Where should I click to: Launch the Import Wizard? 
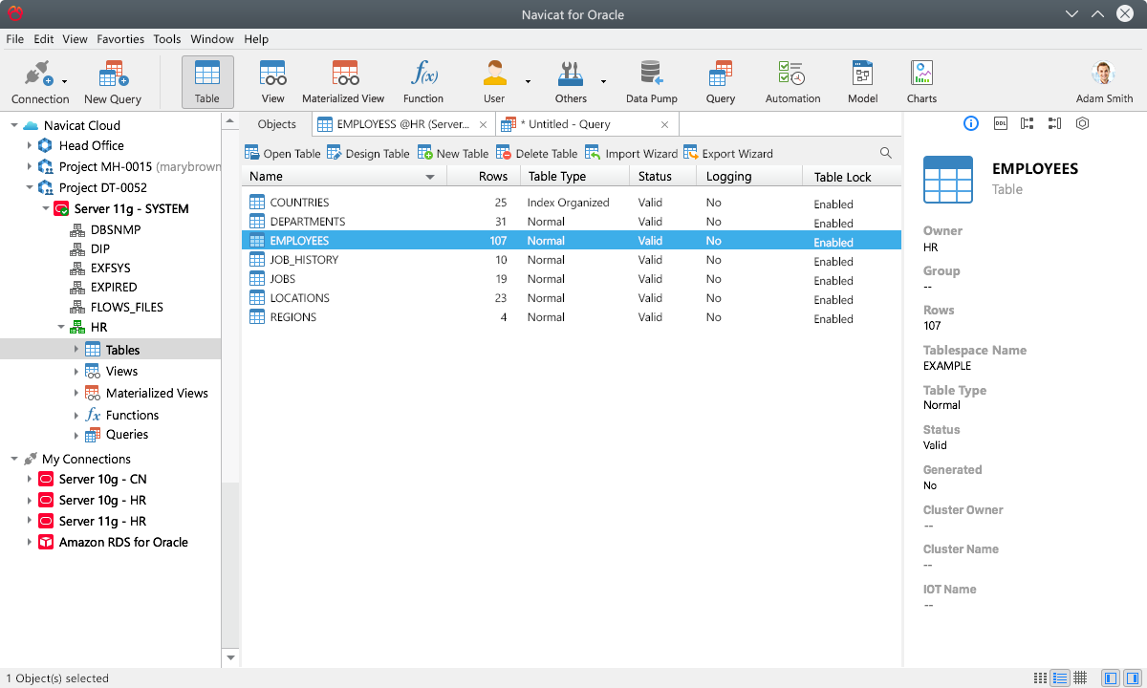[x=632, y=153]
